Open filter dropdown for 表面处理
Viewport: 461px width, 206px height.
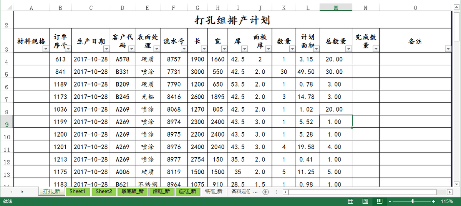coord(157,49)
